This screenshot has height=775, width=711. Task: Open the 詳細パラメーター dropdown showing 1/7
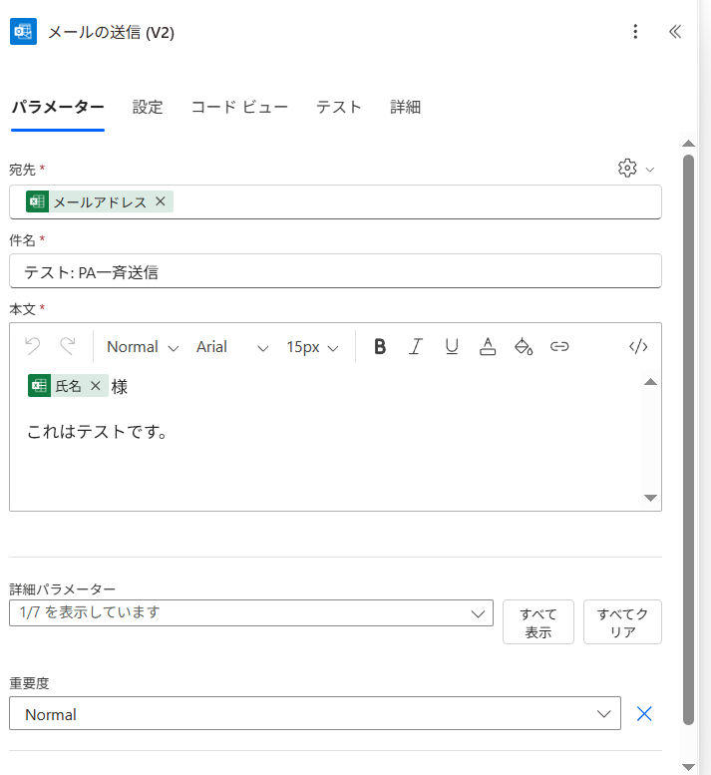[x=251, y=612]
